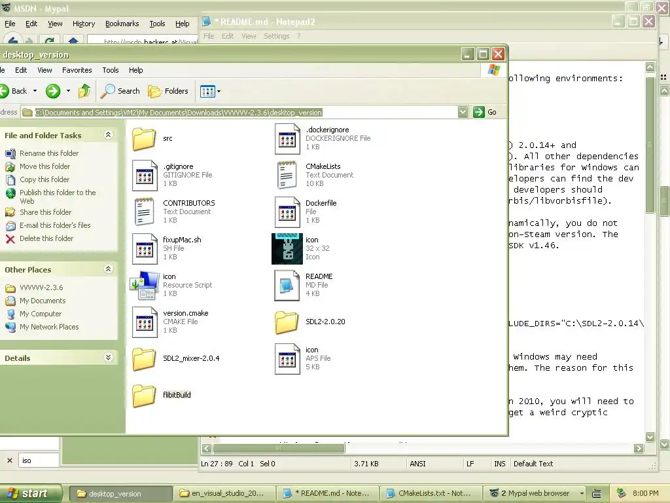Expand the address bar dropdown
The image size is (670, 503).
pyautogui.click(x=463, y=112)
